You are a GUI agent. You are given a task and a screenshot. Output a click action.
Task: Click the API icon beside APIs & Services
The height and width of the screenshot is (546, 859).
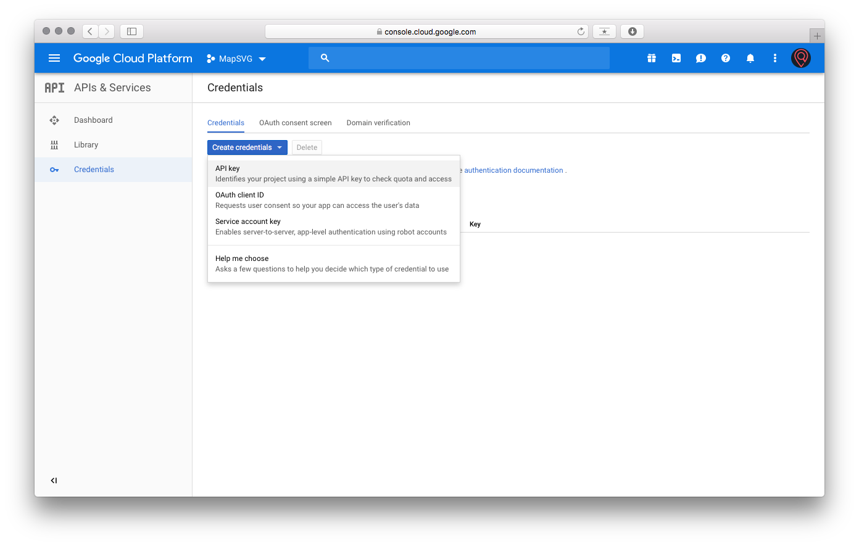54,88
